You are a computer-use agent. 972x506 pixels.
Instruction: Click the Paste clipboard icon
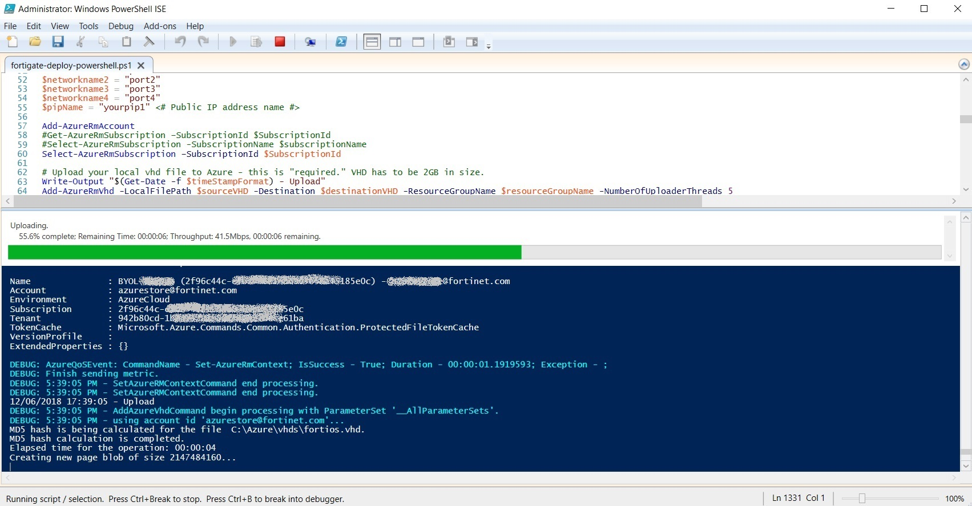(x=127, y=42)
